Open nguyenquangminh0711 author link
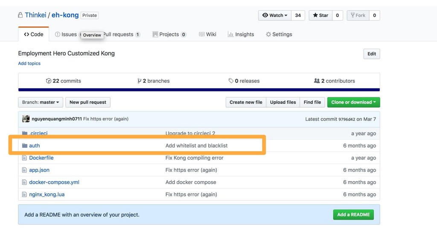Viewport: 437px width, 246px height. (x=57, y=119)
